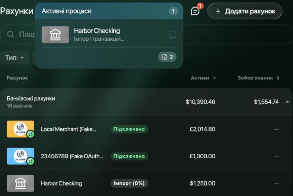Screen dimensions: 293x196
Task: Click the documents count badge showing 2
Action: pyautogui.click(x=167, y=57)
